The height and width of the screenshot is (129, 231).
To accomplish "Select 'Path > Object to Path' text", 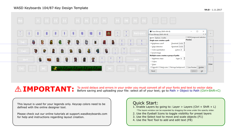I will (185, 91).
